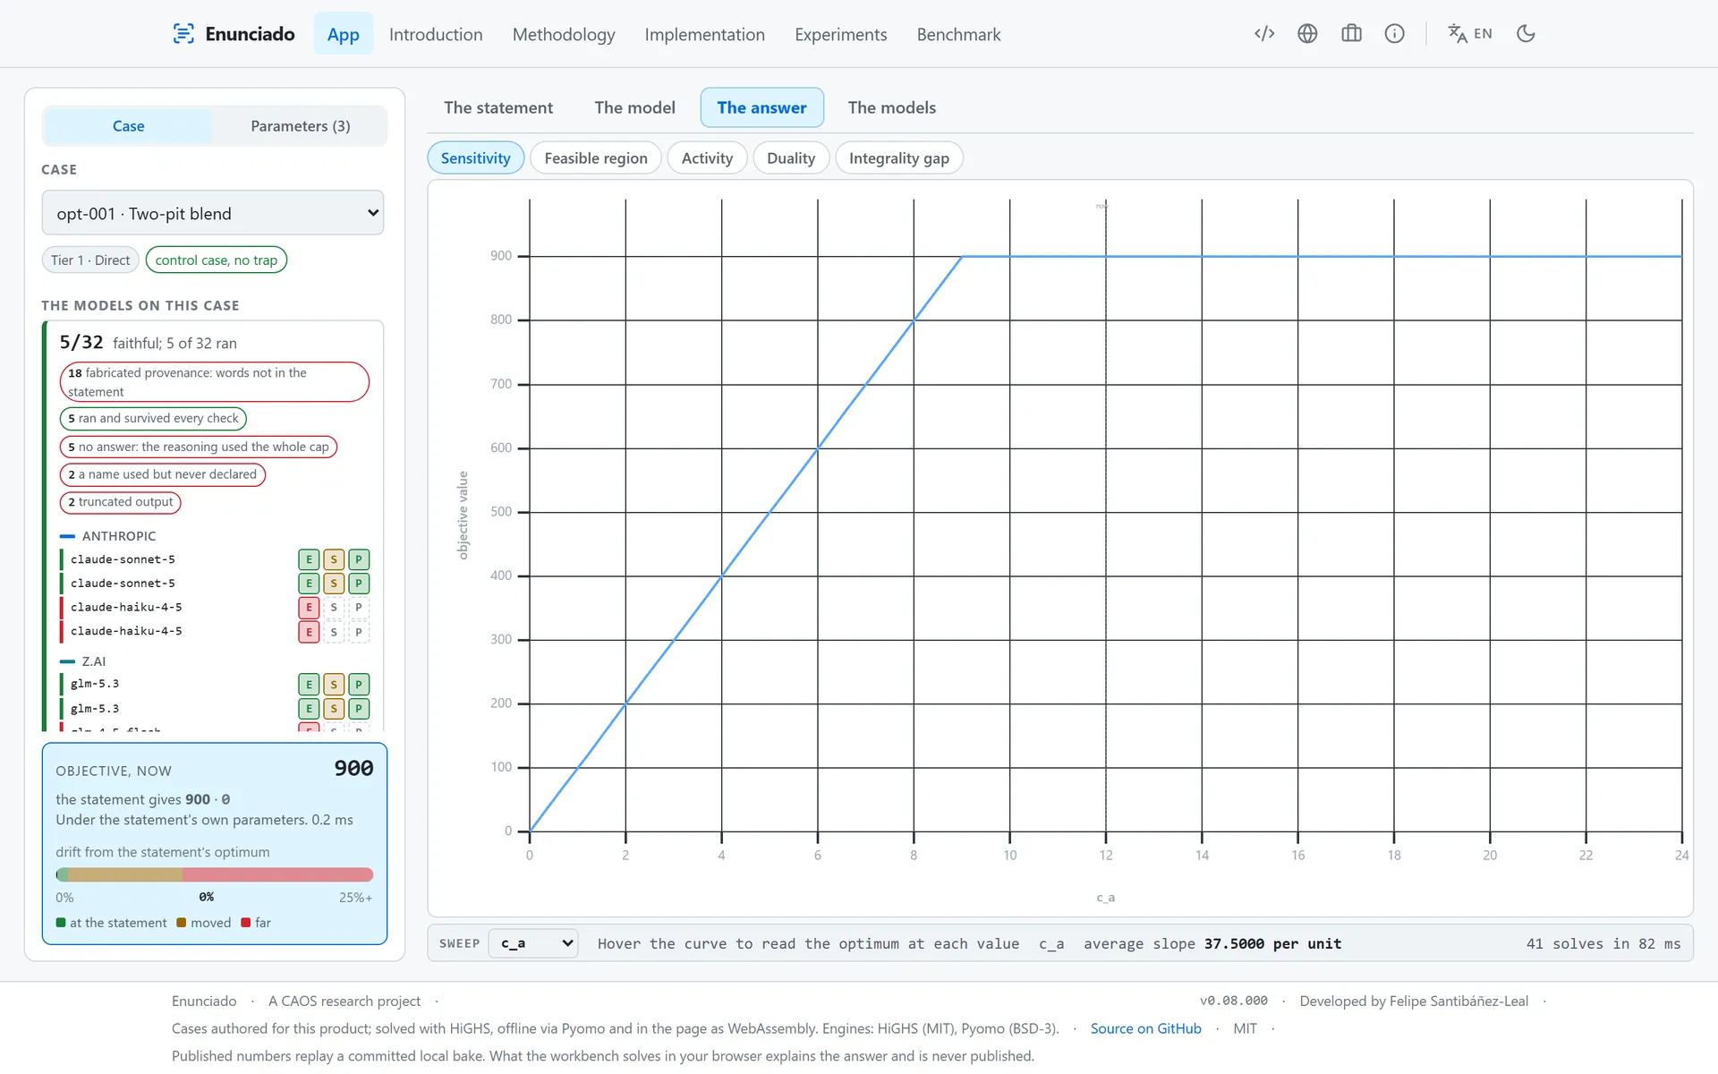
Task: Click the 5 ran and survived every check chip
Action: click(x=153, y=418)
